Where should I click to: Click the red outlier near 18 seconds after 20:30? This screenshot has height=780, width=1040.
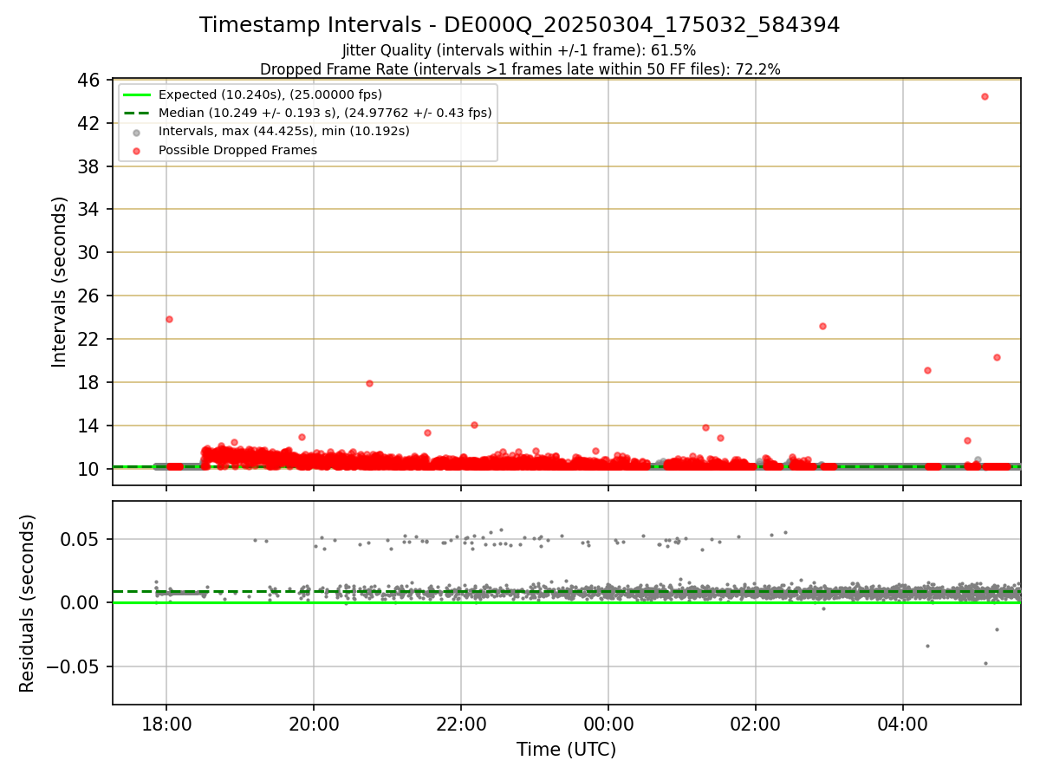click(x=369, y=383)
